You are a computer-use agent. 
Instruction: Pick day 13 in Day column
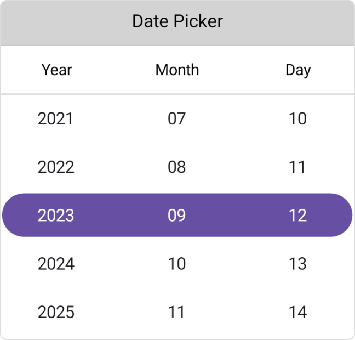point(297,264)
